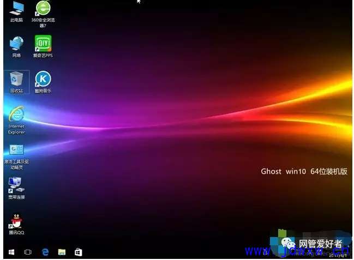354x260 pixels.
Task: Launch the 360安全浏览器 desktop shortcut
Action: [x=43, y=9]
